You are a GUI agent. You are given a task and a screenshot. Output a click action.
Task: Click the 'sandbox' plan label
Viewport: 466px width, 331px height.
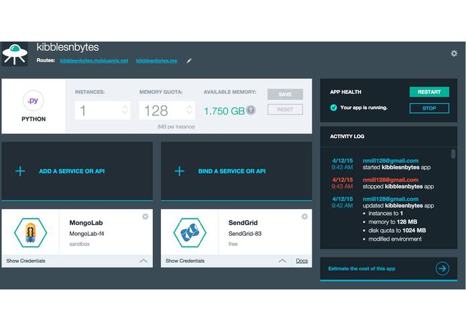click(x=79, y=244)
